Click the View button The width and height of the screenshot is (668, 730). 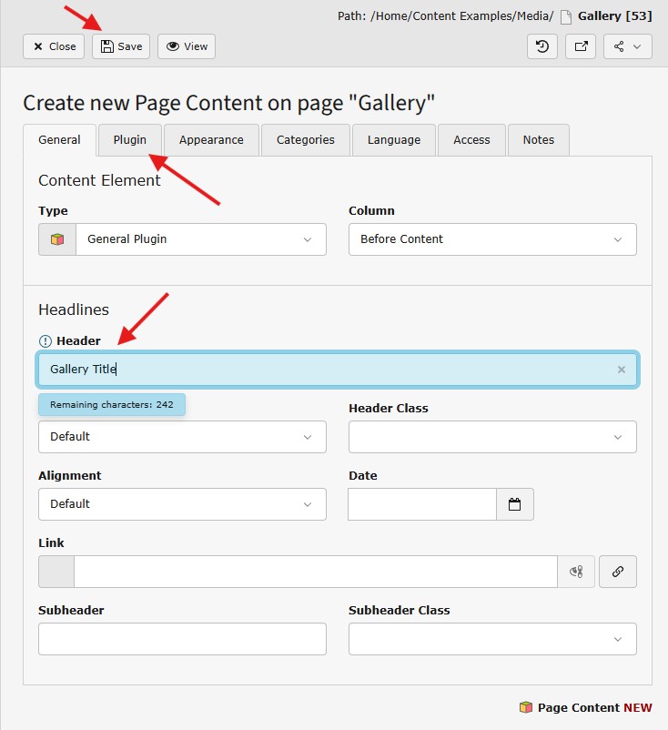click(x=187, y=46)
